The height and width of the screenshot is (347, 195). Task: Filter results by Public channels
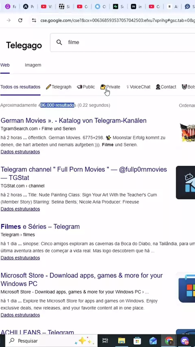(86, 87)
